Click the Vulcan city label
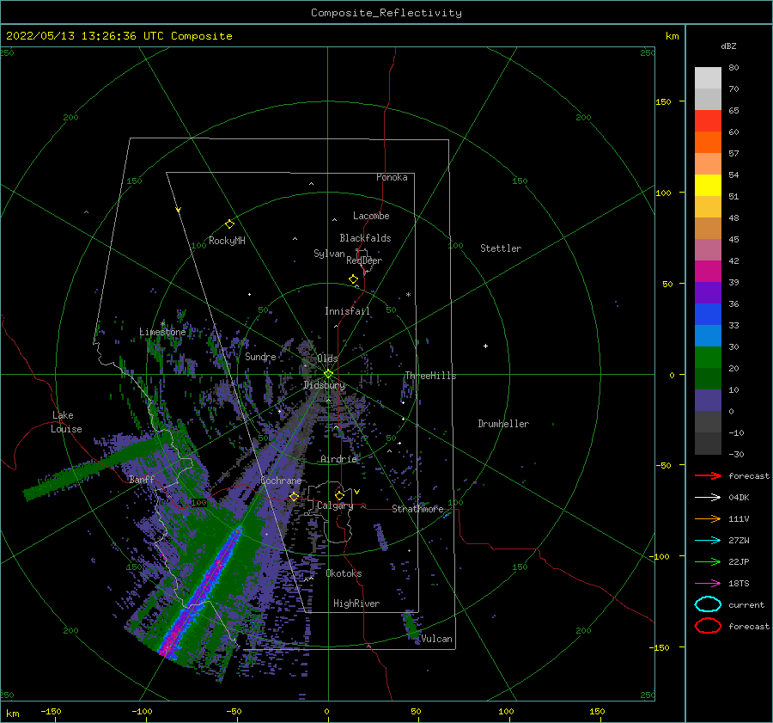The width and height of the screenshot is (773, 723). click(x=436, y=639)
